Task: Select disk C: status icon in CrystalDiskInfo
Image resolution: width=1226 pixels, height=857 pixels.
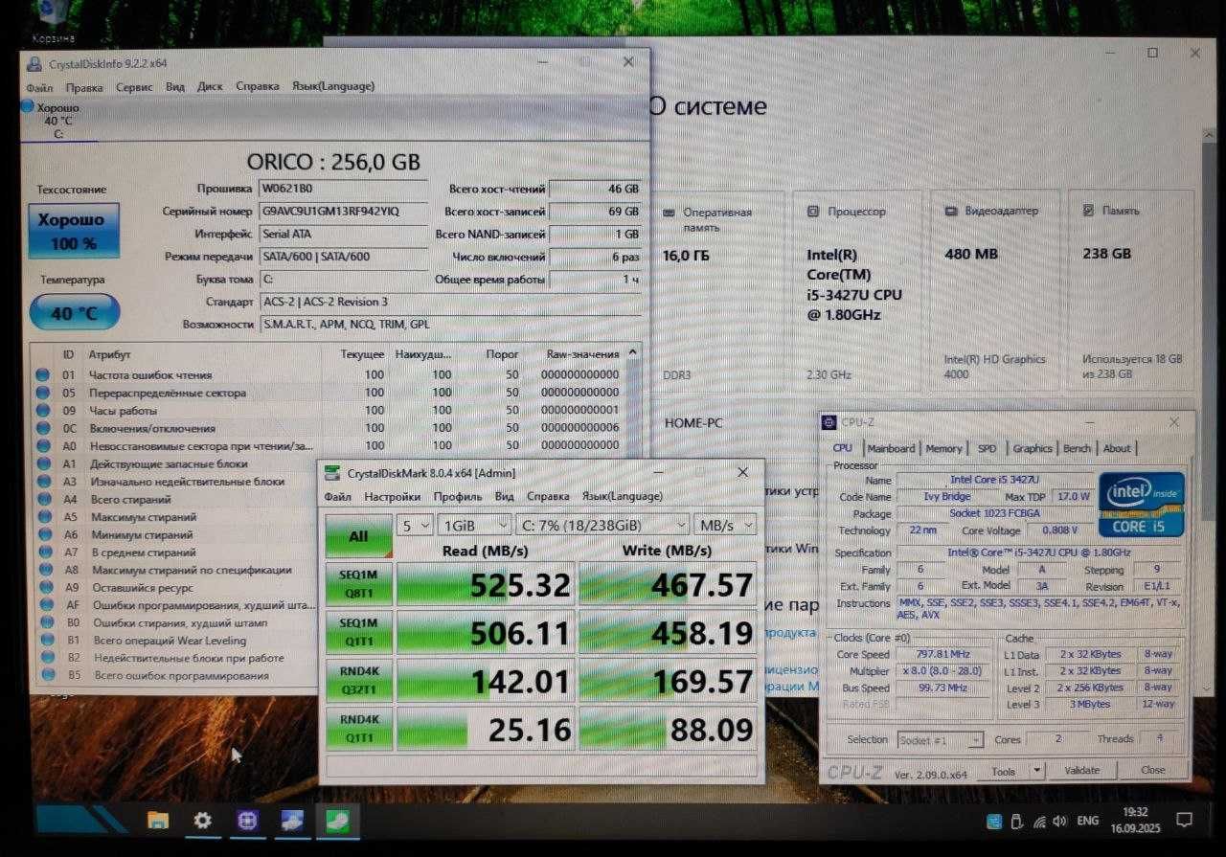Action: (x=27, y=107)
